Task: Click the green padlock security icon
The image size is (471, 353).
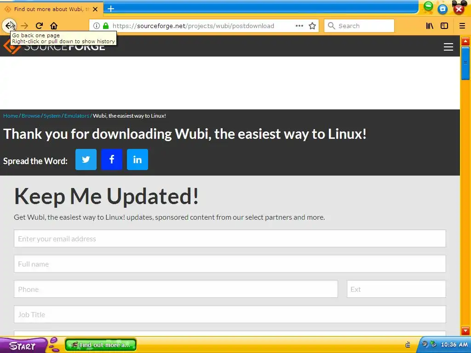Action: tap(105, 26)
